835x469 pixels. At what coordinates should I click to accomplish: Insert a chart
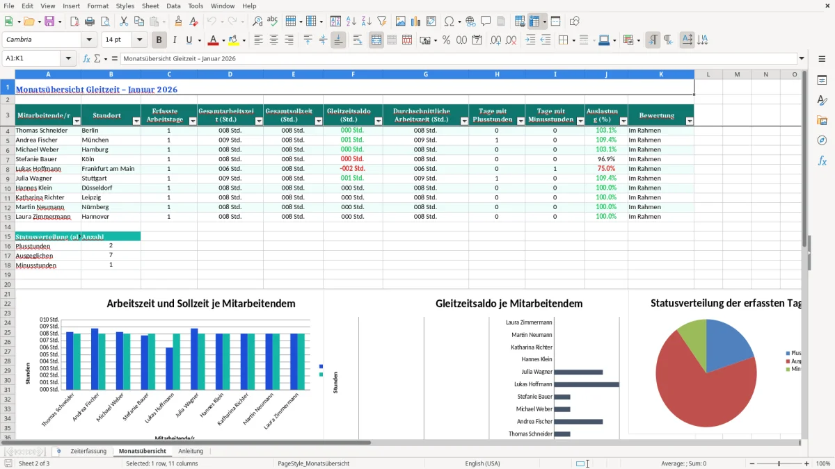416,22
